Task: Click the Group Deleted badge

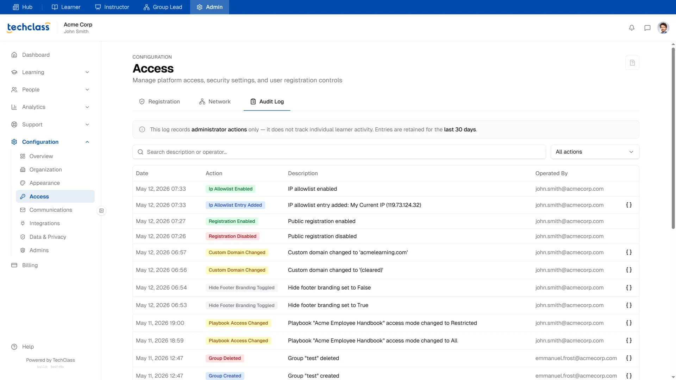Action: click(225, 358)
